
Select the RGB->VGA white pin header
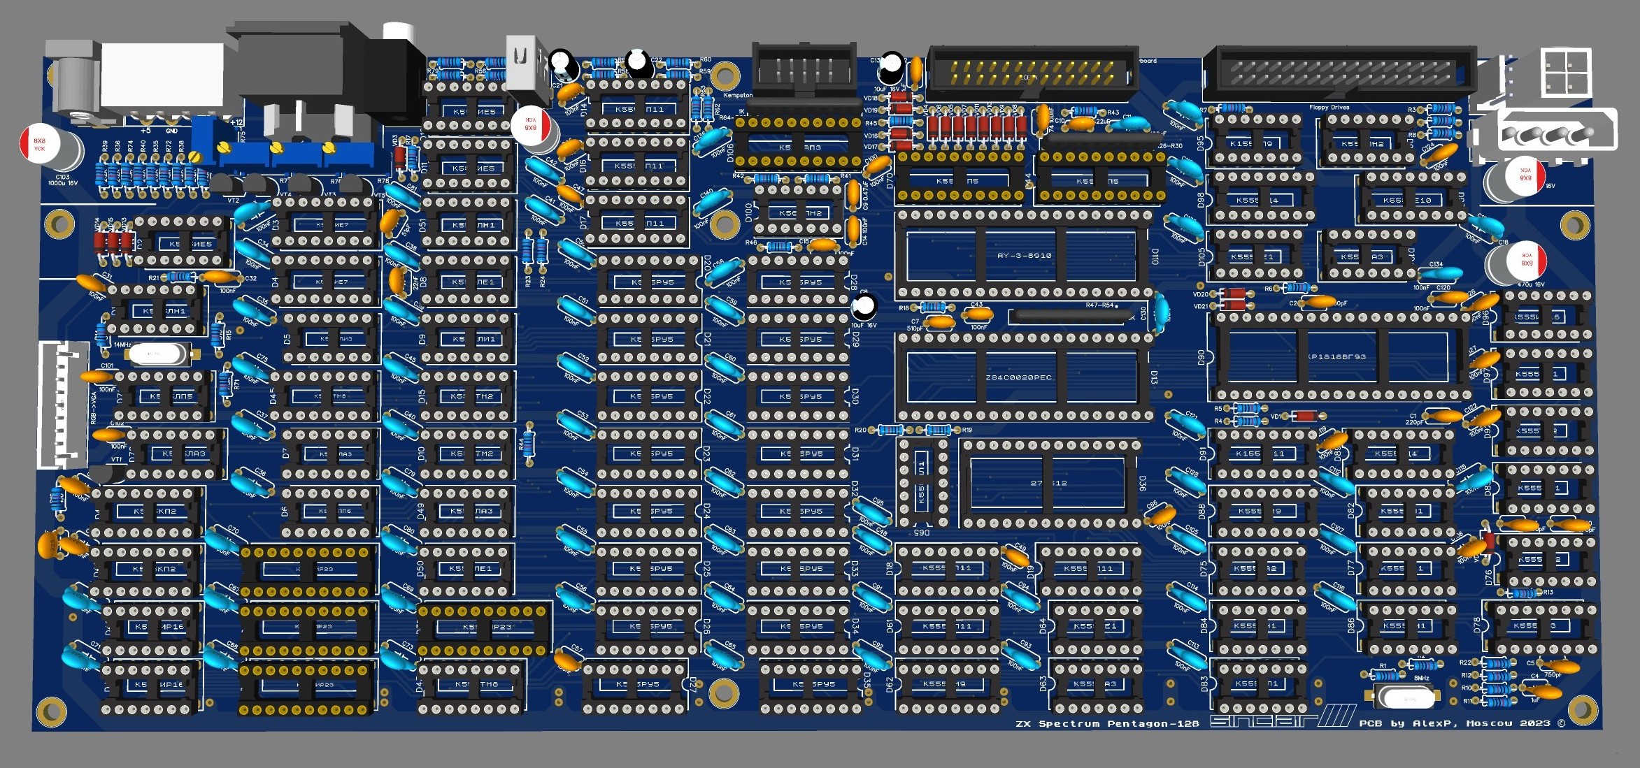point(62,404)
